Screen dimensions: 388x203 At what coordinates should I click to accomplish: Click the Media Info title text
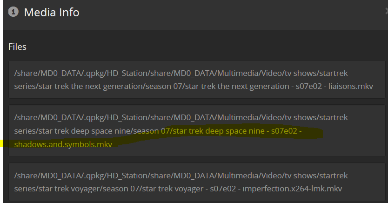52,13
